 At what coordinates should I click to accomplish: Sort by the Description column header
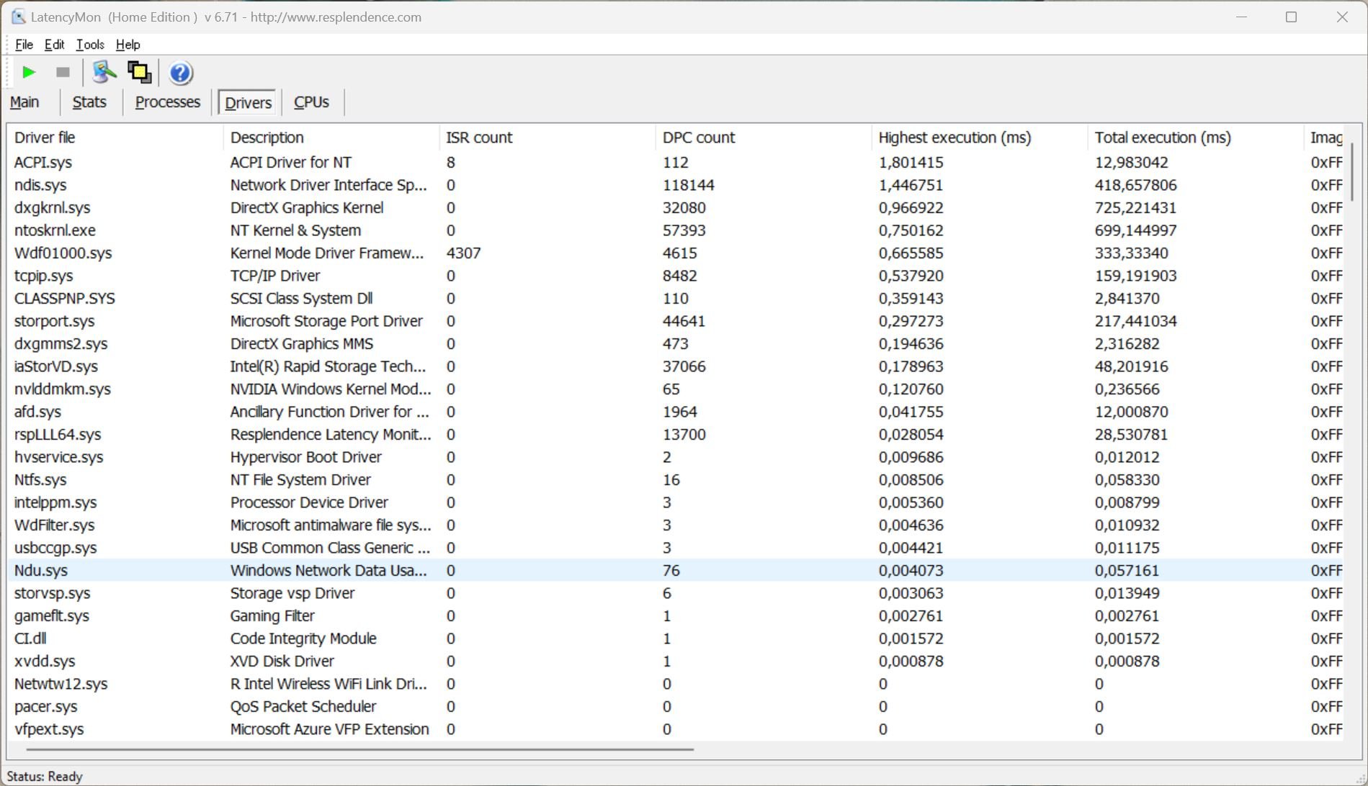[x=331, y=137]
